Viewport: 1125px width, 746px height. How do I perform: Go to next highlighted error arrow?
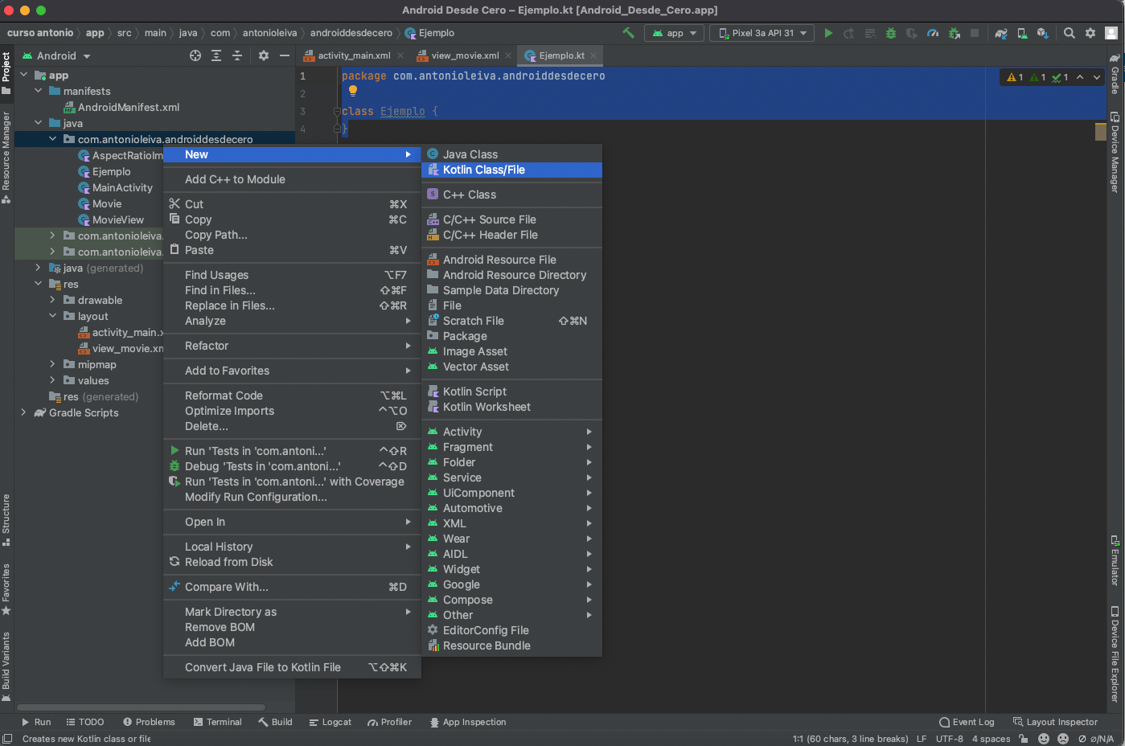pos(1097,77)
